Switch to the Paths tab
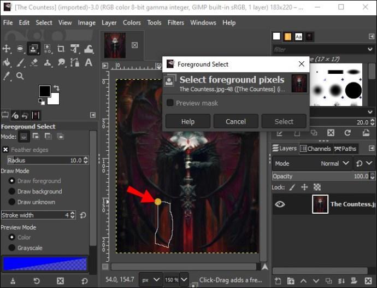Image resolution: width=377 pixels, height=288 pixels. pyautogui.click(x=345, y=149)
